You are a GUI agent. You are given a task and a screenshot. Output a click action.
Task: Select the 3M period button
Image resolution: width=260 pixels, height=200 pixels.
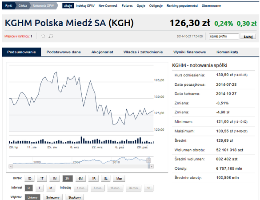[x=68, y=178]
